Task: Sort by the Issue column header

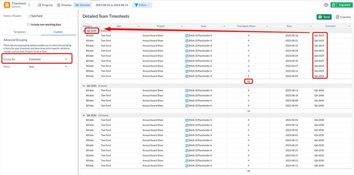Action: tap(206, 26)
